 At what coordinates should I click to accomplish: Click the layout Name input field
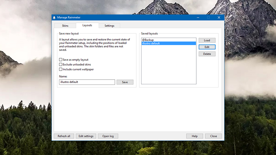(87, 82)
